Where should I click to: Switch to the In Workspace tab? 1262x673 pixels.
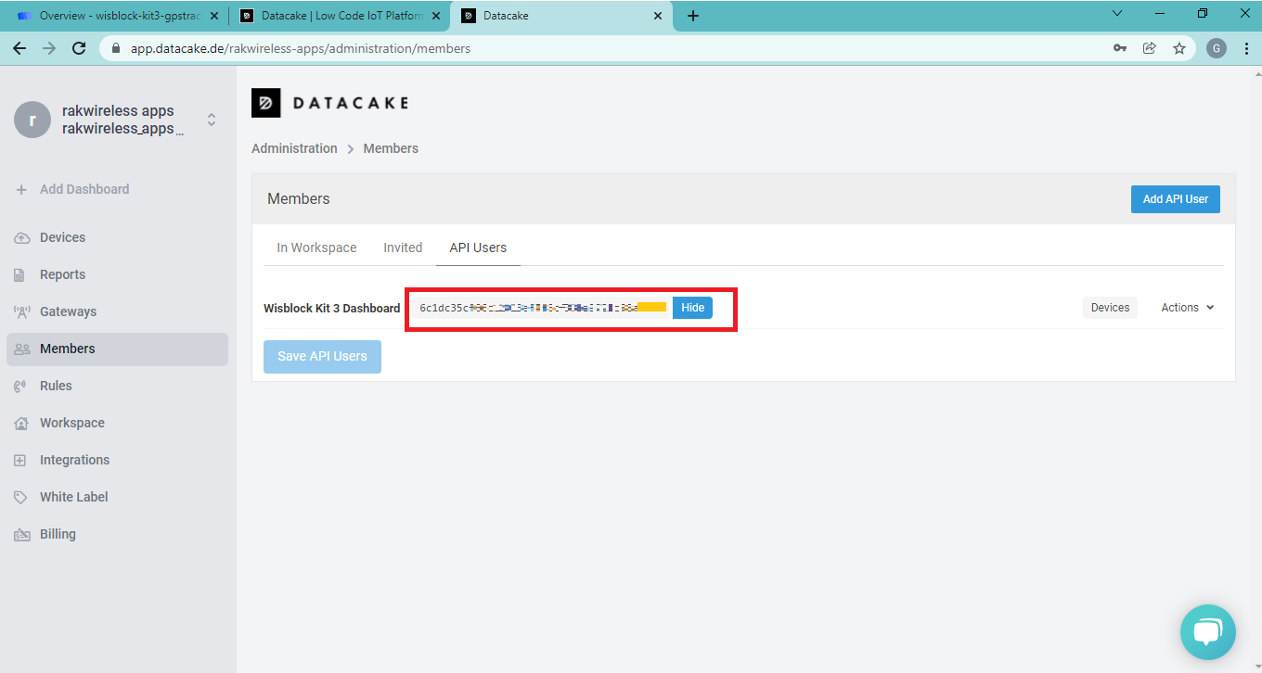pos(316,248)
